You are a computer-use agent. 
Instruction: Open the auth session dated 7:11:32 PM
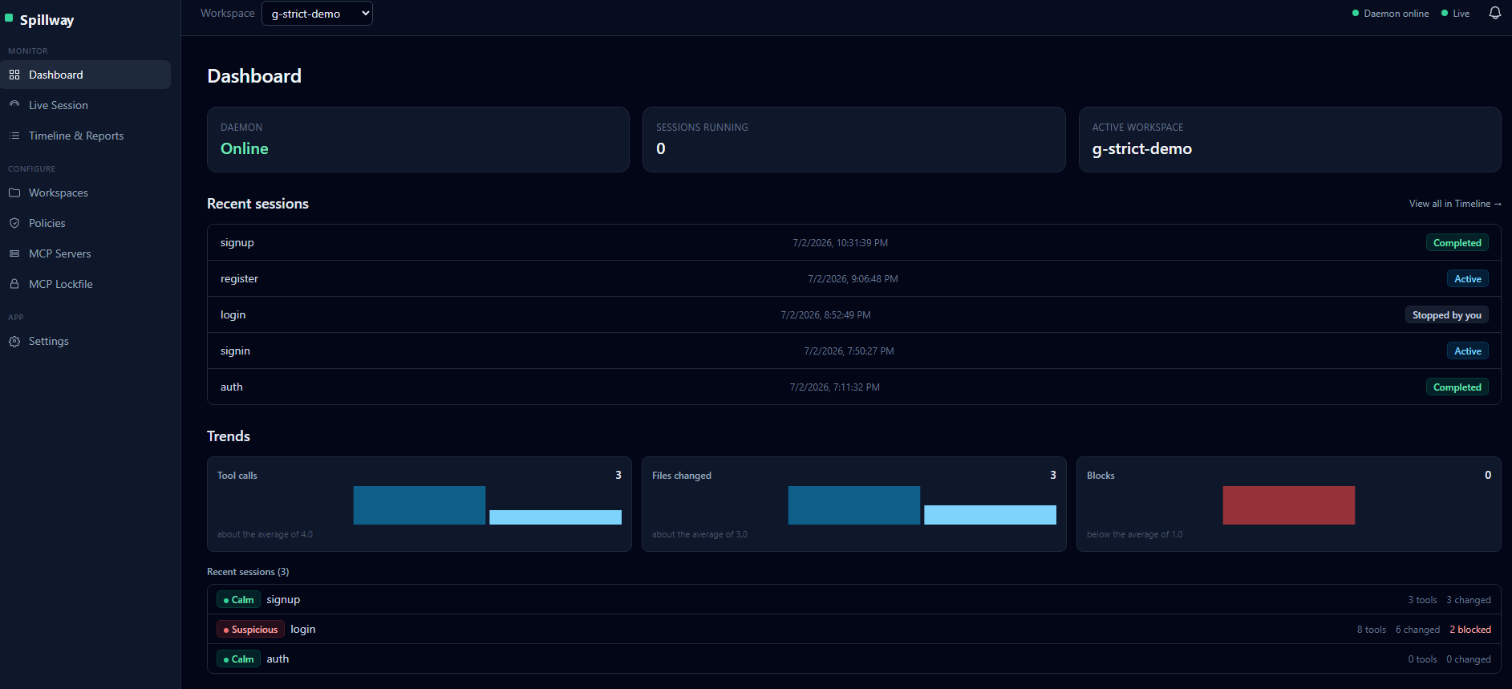854,387
